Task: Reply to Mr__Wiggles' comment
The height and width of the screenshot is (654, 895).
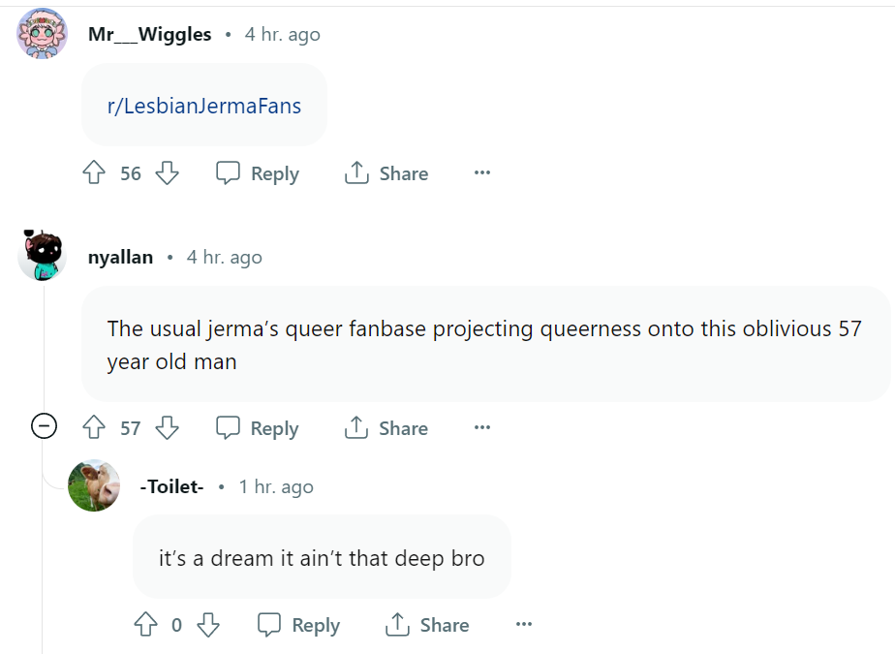Action: (258, 173)
